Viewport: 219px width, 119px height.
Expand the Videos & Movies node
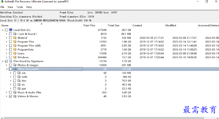6,96
